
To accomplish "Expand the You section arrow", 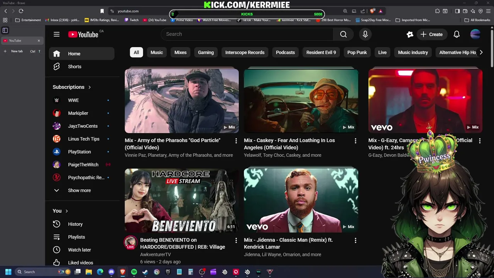I will [x=67, y=211].
